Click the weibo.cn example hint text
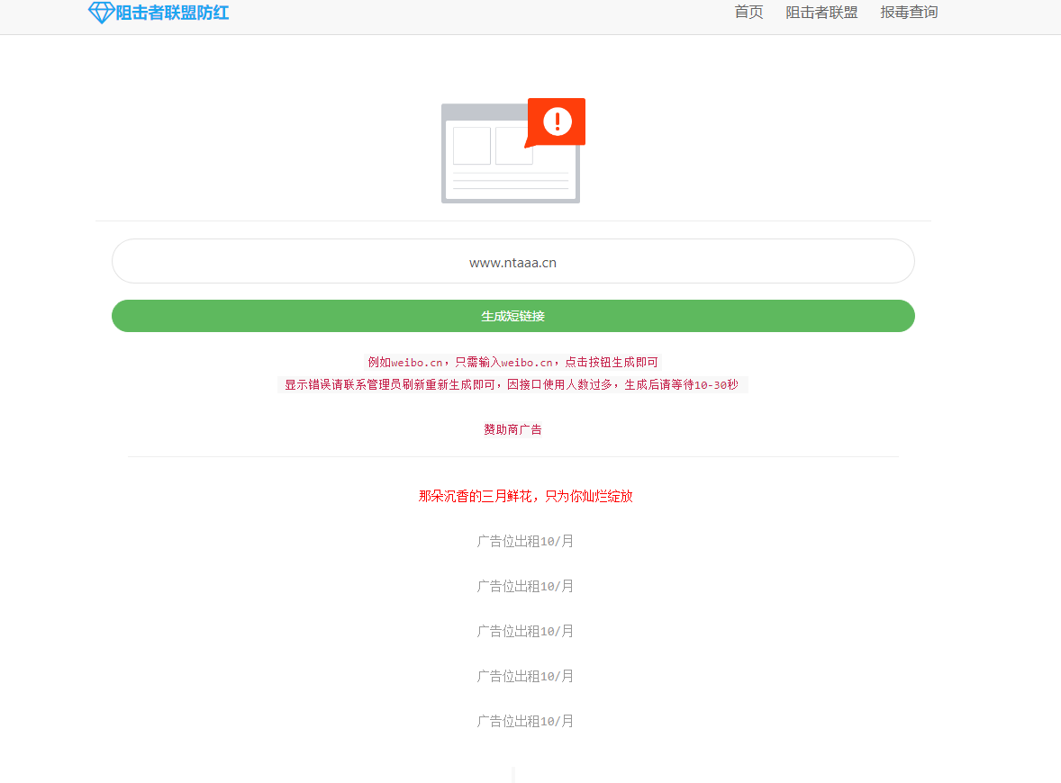1061x783 pixels. click(x=512, y=362)
